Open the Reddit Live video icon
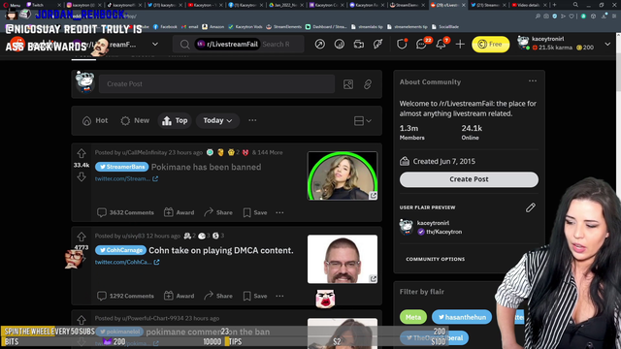Screen dimensions: 621x349 click(358, 44)
